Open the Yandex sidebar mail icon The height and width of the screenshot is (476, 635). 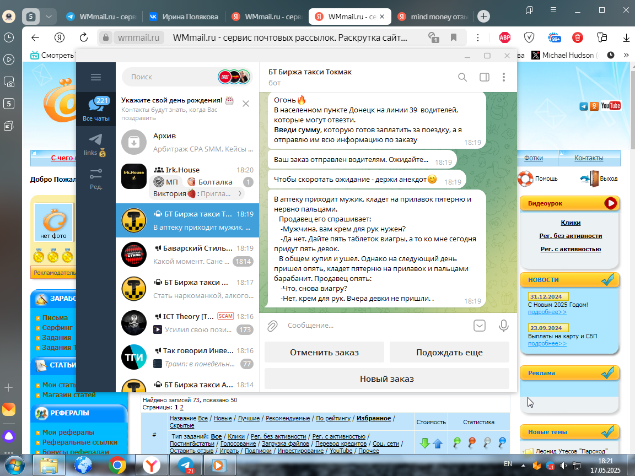click(x=8, y=409)
